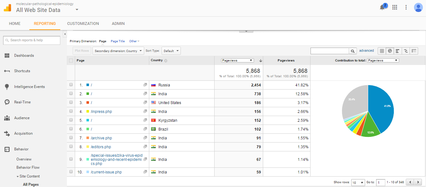Open the user account avatar
Image resolution: width=426 pixels, height=187 pixels.
click(x=418, y=7)
